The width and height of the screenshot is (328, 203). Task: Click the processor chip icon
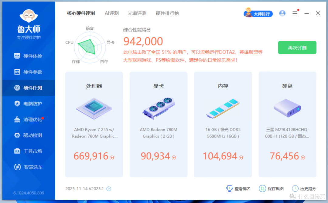(94, 108)
